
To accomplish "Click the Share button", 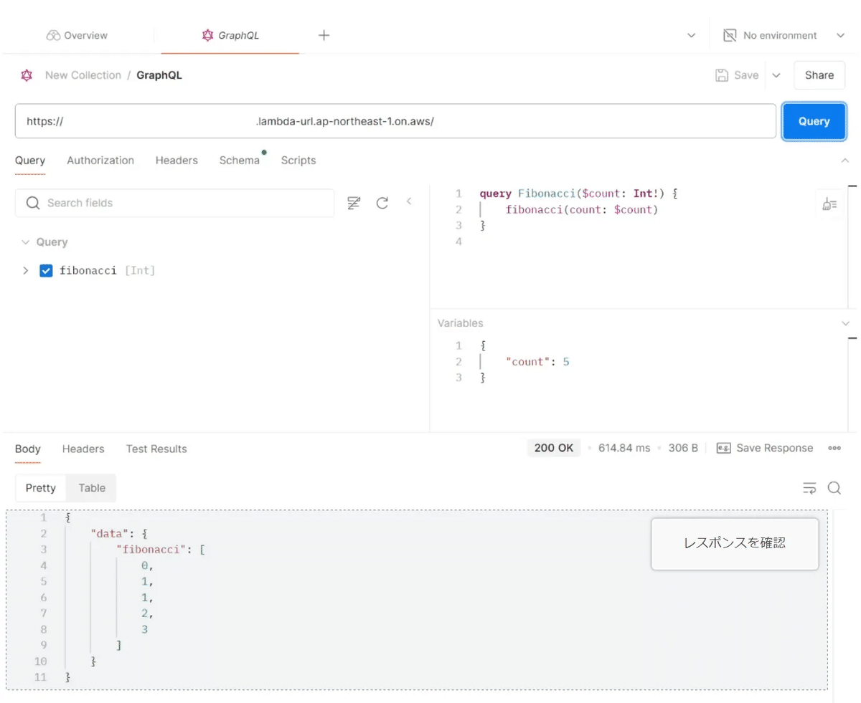I will tap(819, 75).
